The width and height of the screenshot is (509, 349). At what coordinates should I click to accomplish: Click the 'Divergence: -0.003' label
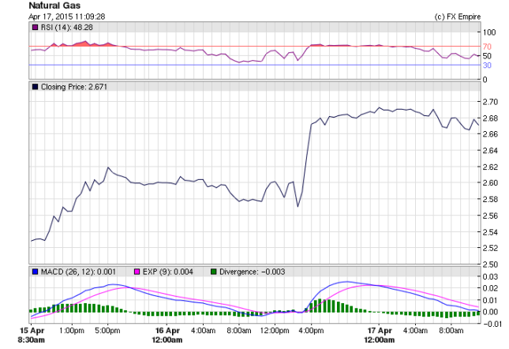[253, 272]
